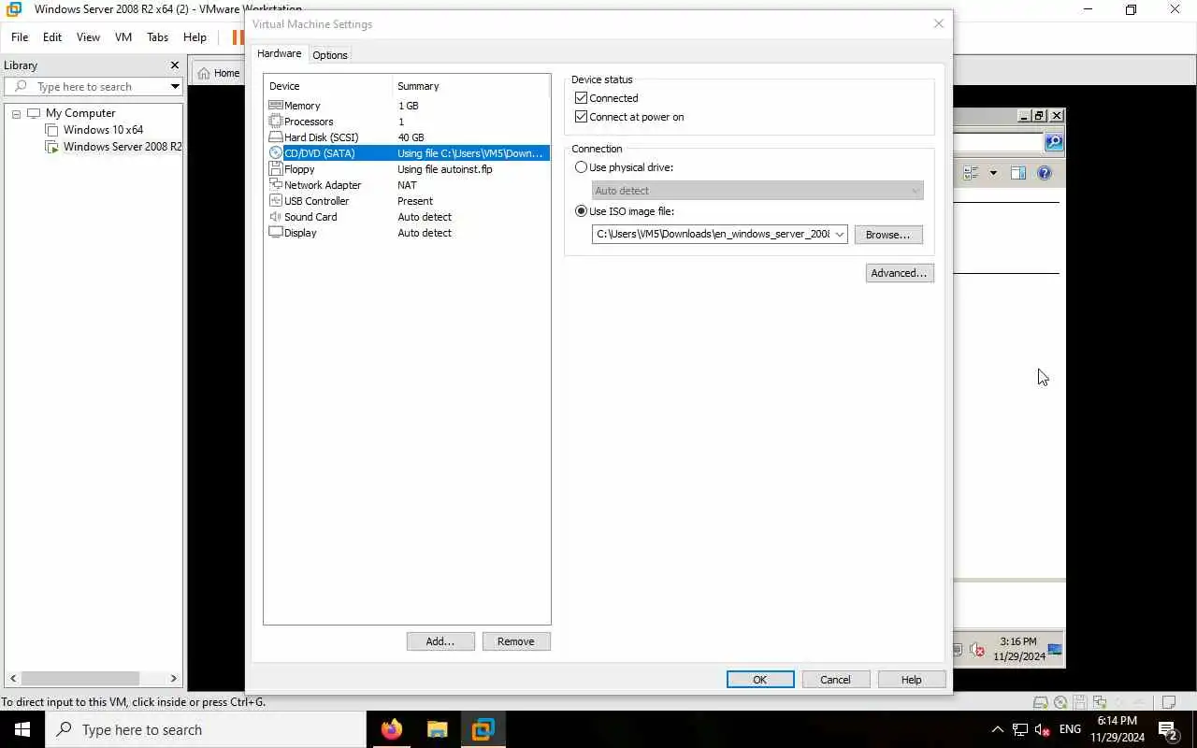Confirm settings with the OK button
This screenshot has width=1197, height=748.
760,680
